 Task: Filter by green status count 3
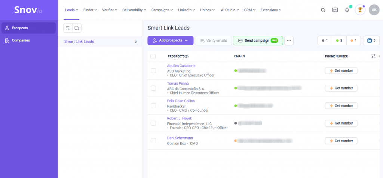click(x=339, y=40)
